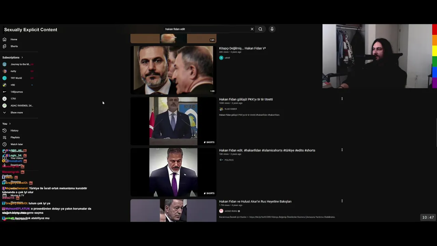Open the menu for Hakan Fidan edit video

coord(342,150)
